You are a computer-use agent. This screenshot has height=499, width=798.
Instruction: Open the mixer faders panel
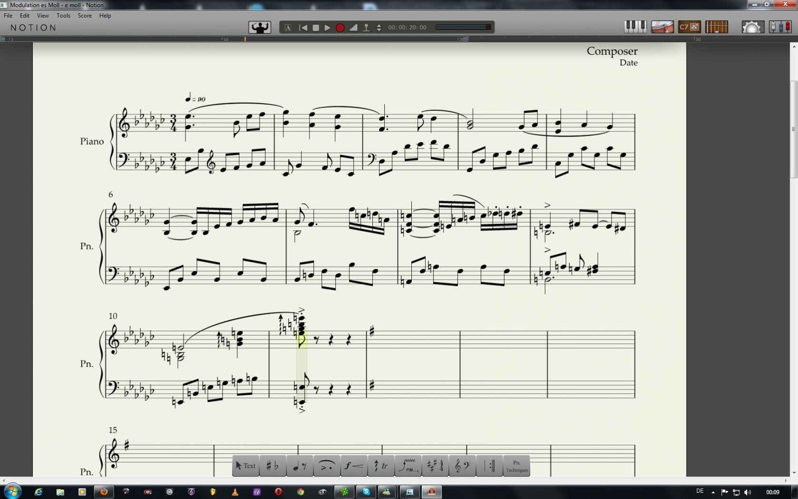tap(780, 27)
